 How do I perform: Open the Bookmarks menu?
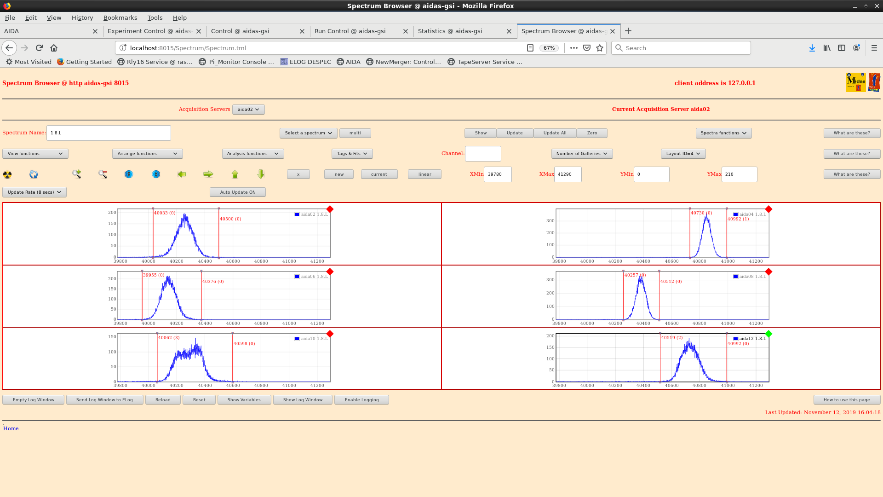120,17
